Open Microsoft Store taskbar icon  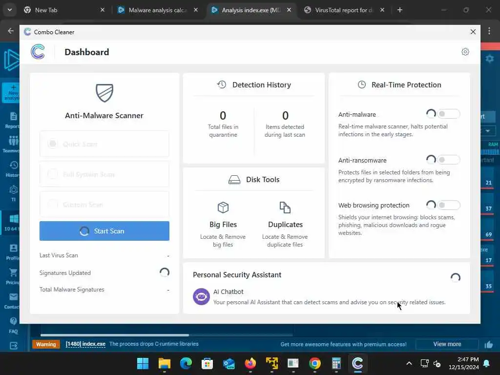[207, 363]
